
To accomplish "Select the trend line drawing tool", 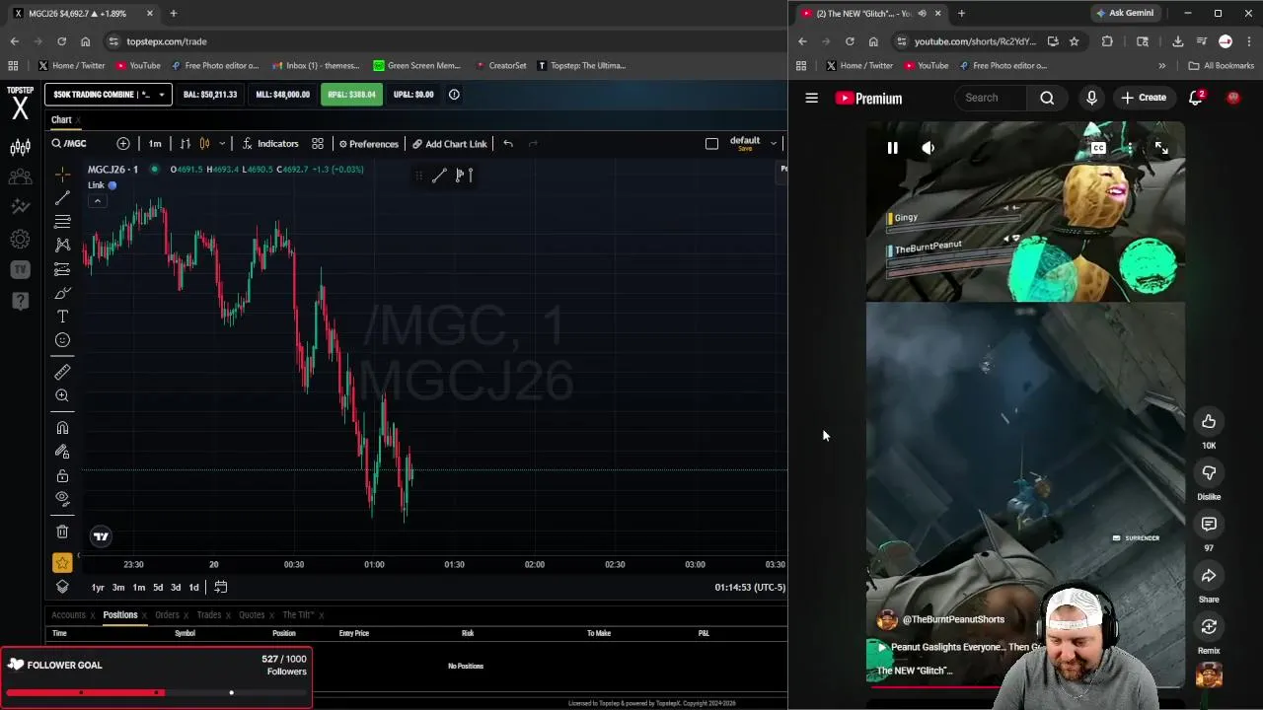I will click(x=62, y=198).
